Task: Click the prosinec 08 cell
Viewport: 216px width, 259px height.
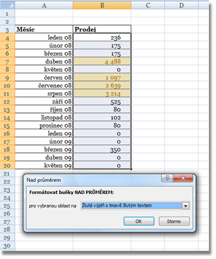Action: [44, 125]
